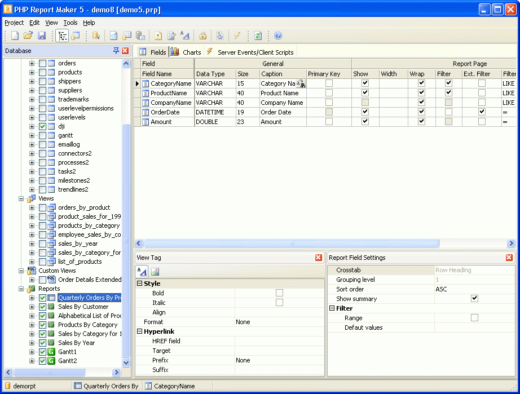Click the Format value field showing None
This screenshot has height=394, width=520.
pyautogui.click(x=279, y=322)
